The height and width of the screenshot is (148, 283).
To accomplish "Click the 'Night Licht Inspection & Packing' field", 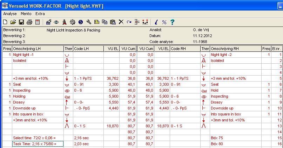I will tap(73, 30).
